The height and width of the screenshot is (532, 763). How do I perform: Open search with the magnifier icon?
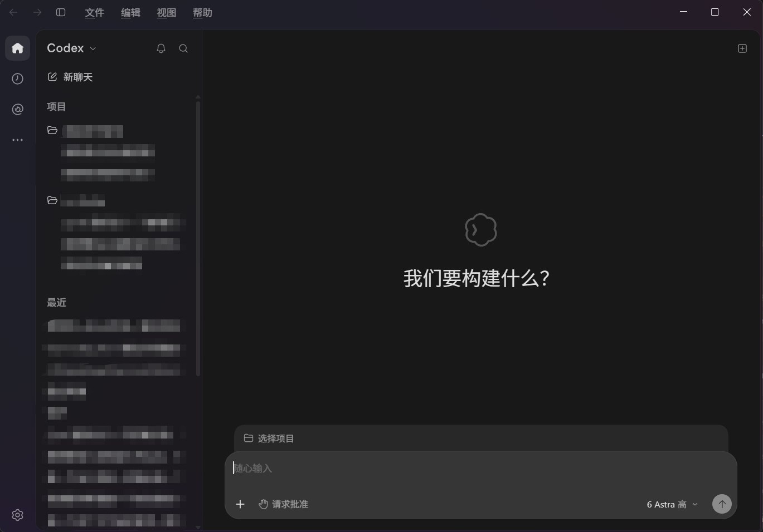pyautogui.click(x=183, y=48)
